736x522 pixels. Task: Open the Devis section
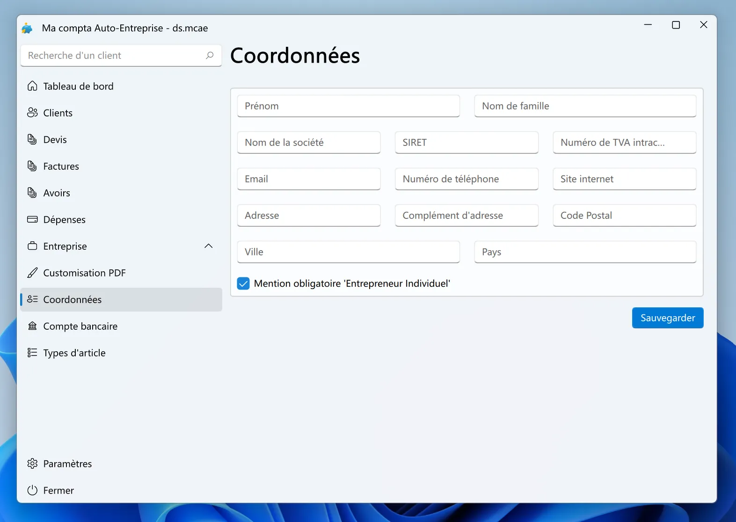[121, 139]
